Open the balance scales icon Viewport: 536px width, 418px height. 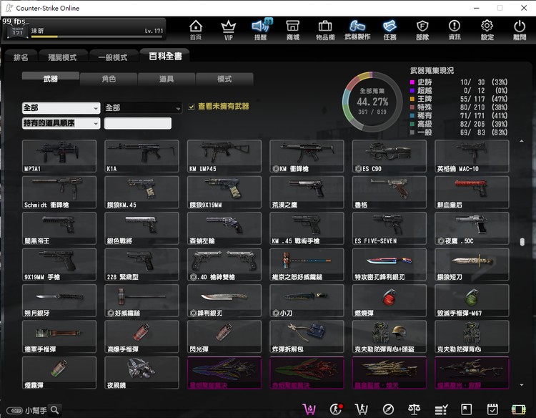(415, 409)
